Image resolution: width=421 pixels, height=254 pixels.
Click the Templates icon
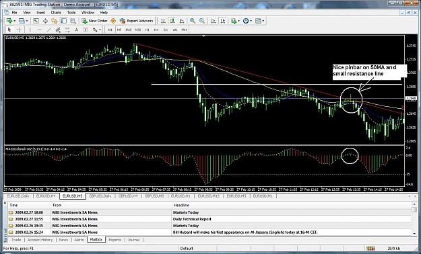click(x=258, y=21)
